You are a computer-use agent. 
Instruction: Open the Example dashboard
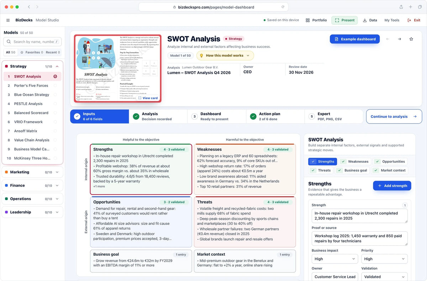tap(355, 39)
